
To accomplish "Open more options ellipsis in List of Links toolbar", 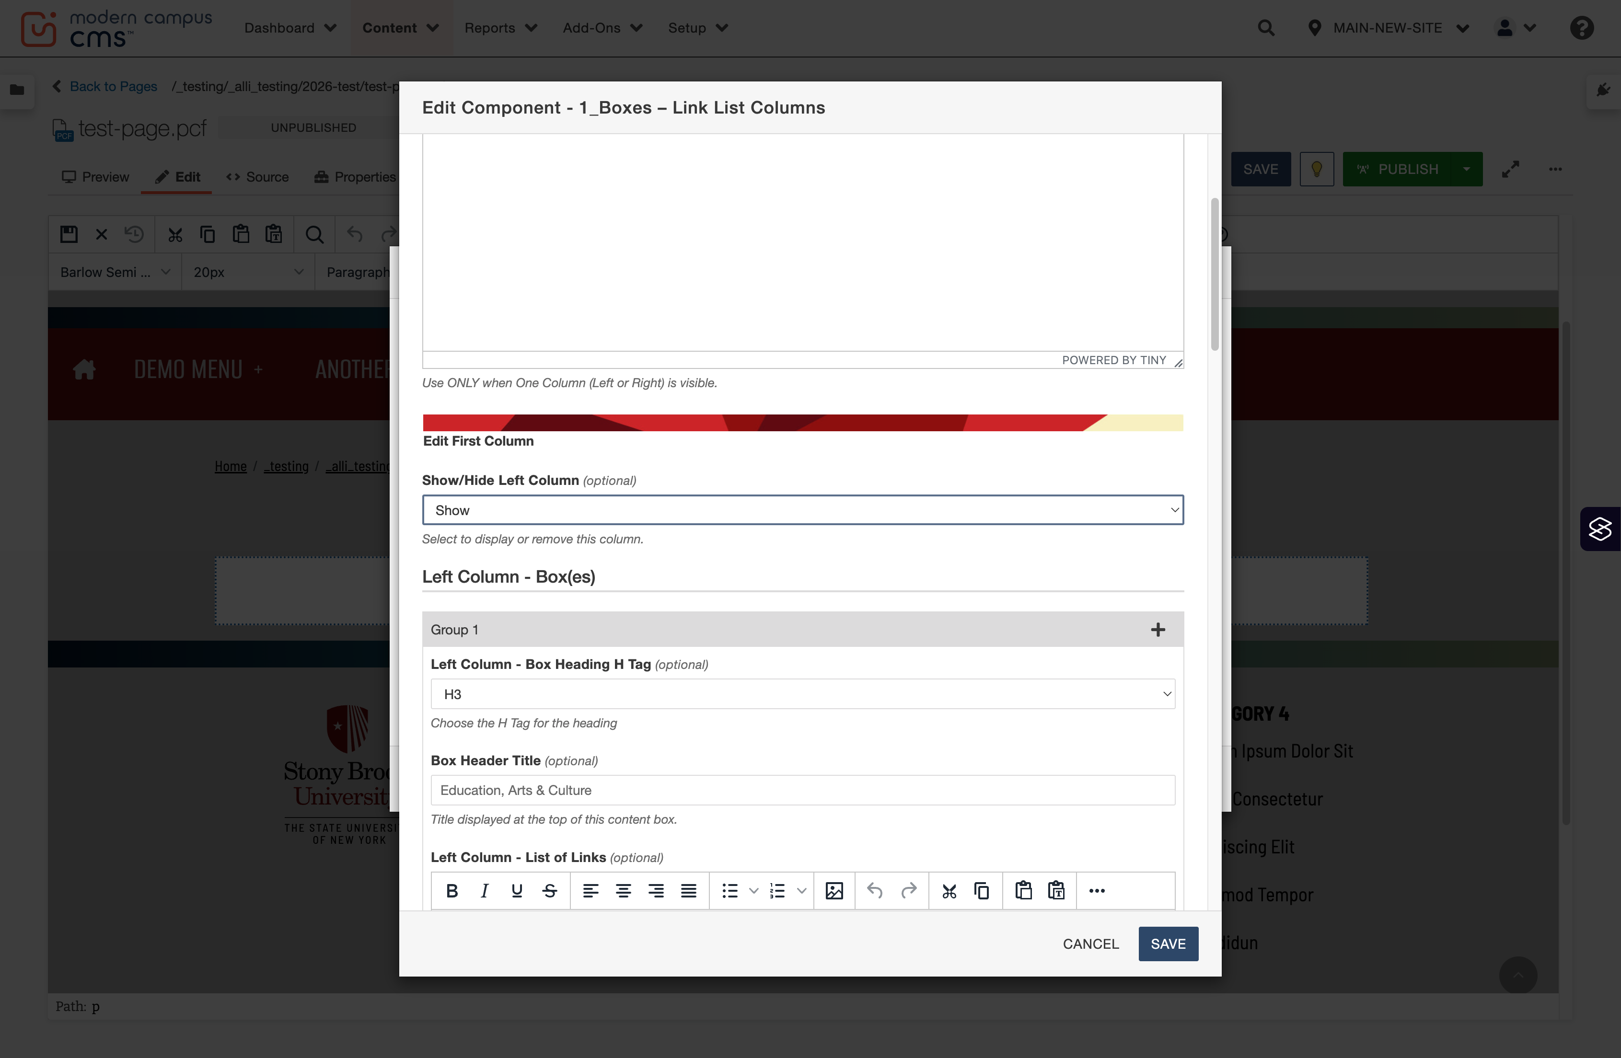I will pos(1097,890).
